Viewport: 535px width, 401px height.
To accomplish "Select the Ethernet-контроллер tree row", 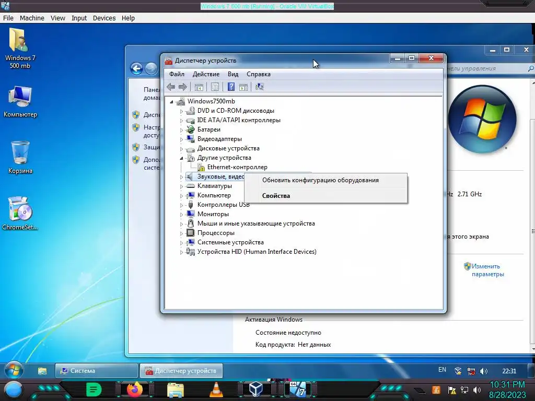I will coord(237,168).
